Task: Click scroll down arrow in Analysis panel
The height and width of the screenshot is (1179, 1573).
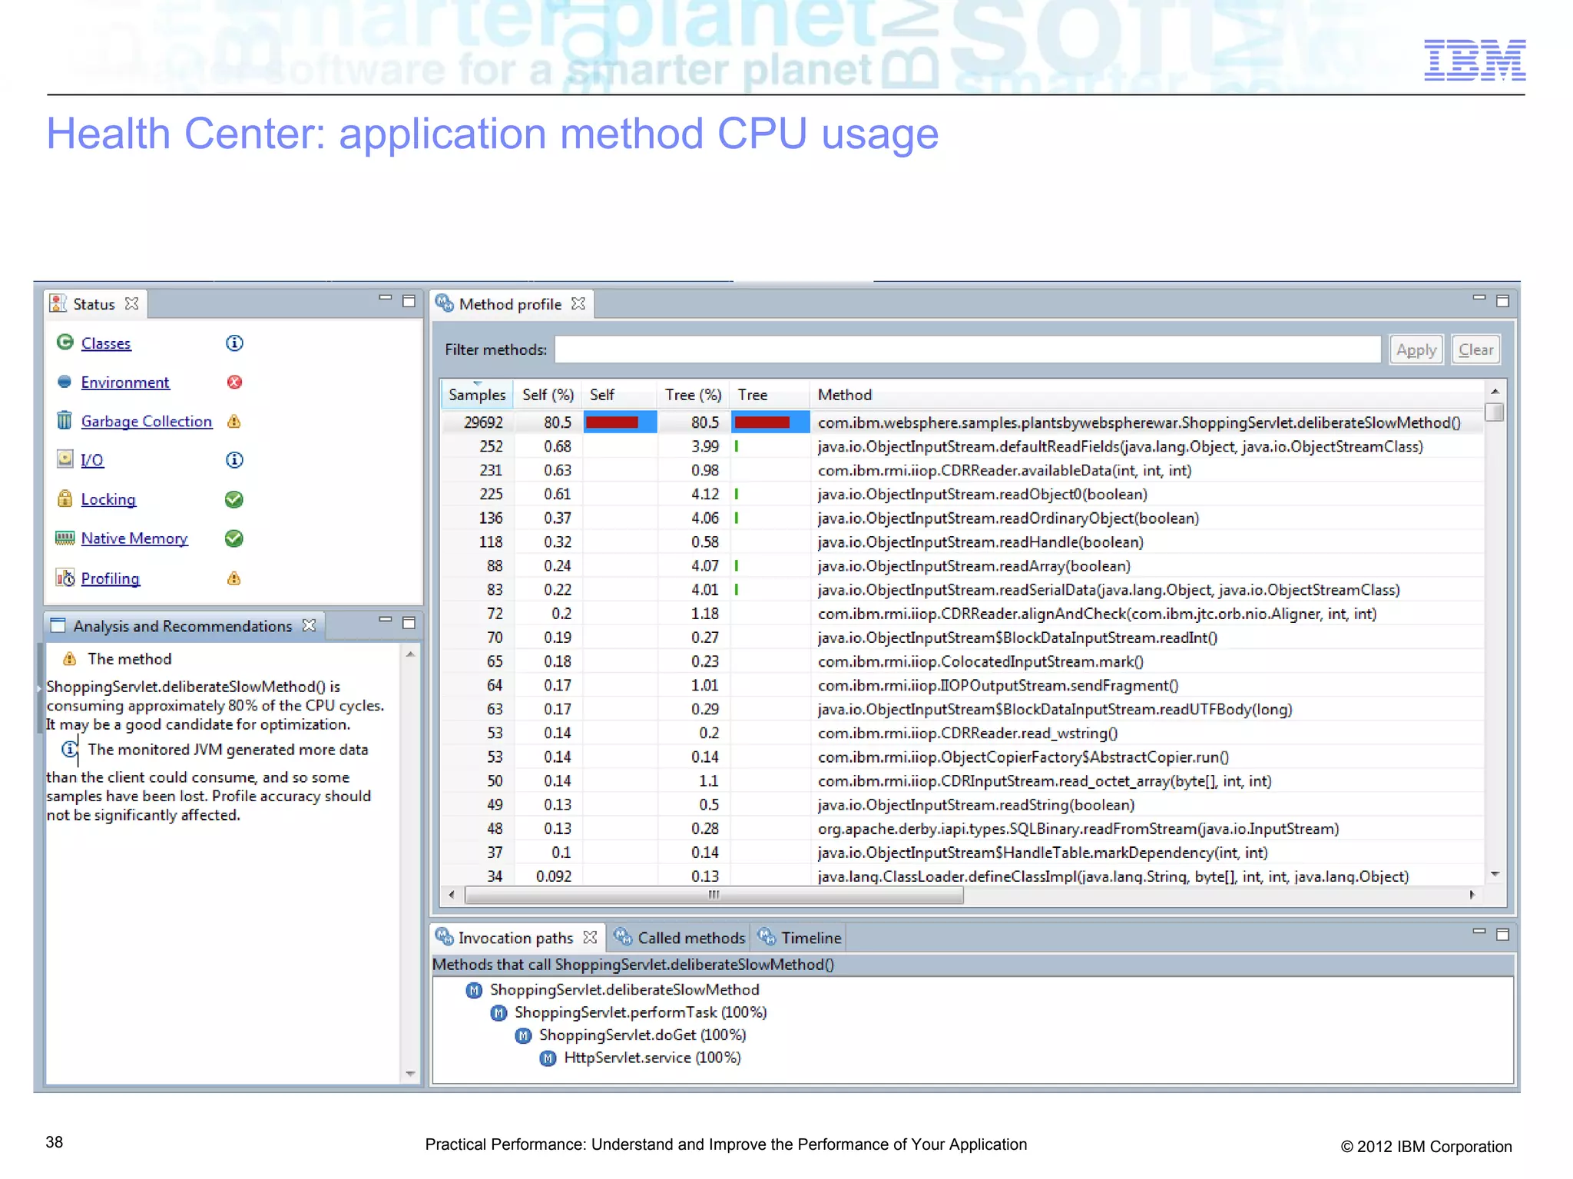Action: click(410, 1074)
